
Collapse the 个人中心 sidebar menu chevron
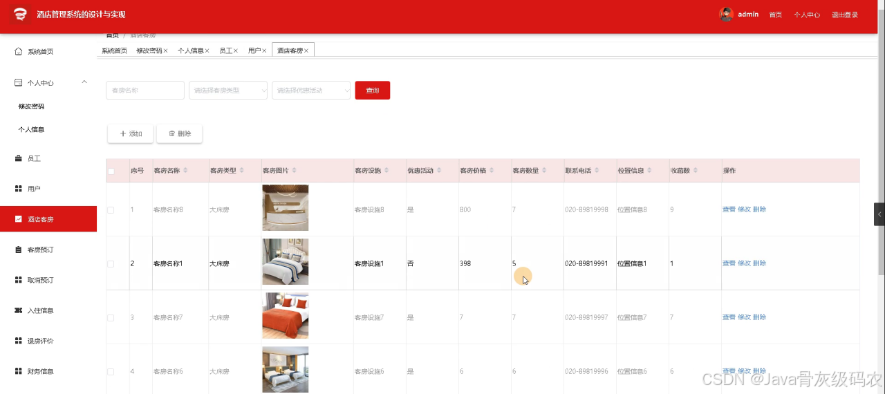click(x=84, y=82)
